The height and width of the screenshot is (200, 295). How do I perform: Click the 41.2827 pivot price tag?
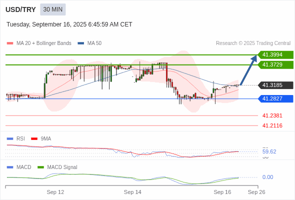[275, 98]
